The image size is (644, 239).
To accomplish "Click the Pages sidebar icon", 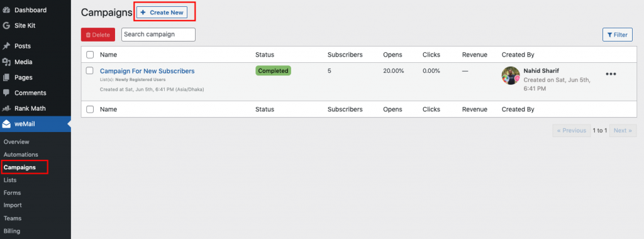I will (6, 77).
